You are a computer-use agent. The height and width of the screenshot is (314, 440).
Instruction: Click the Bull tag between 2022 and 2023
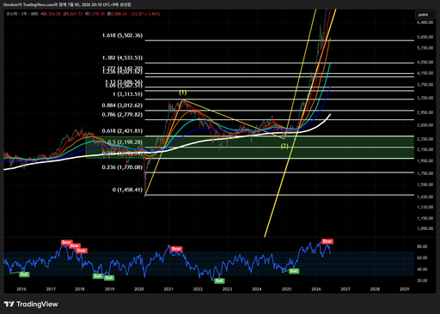[219, 281]
